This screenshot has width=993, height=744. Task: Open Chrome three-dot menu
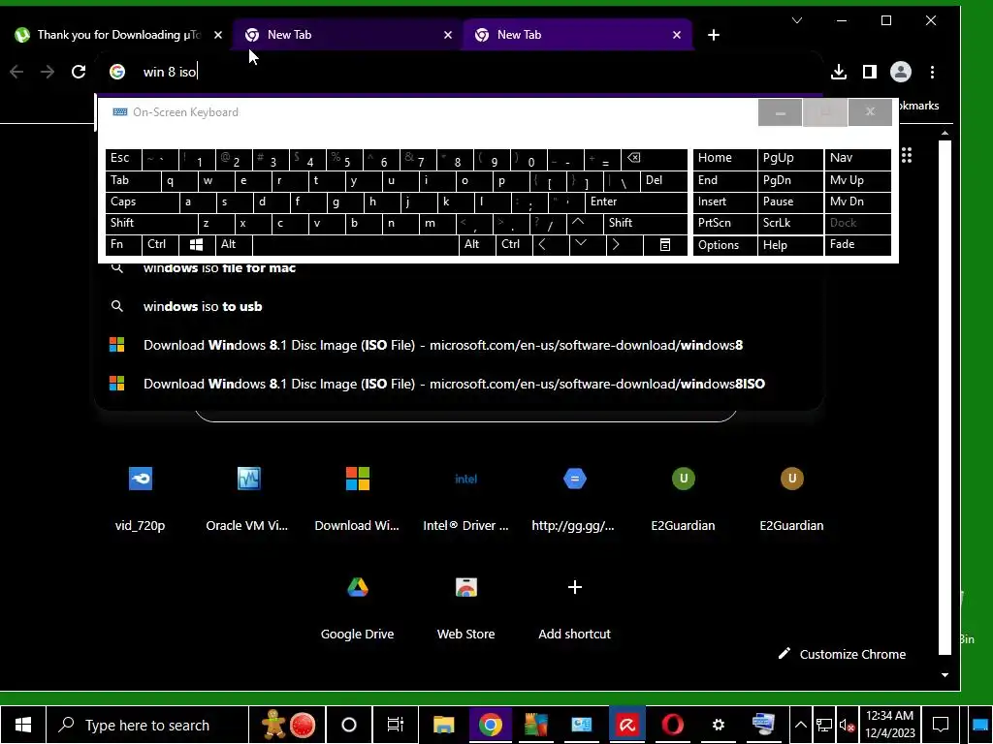(x=932, y=72)
